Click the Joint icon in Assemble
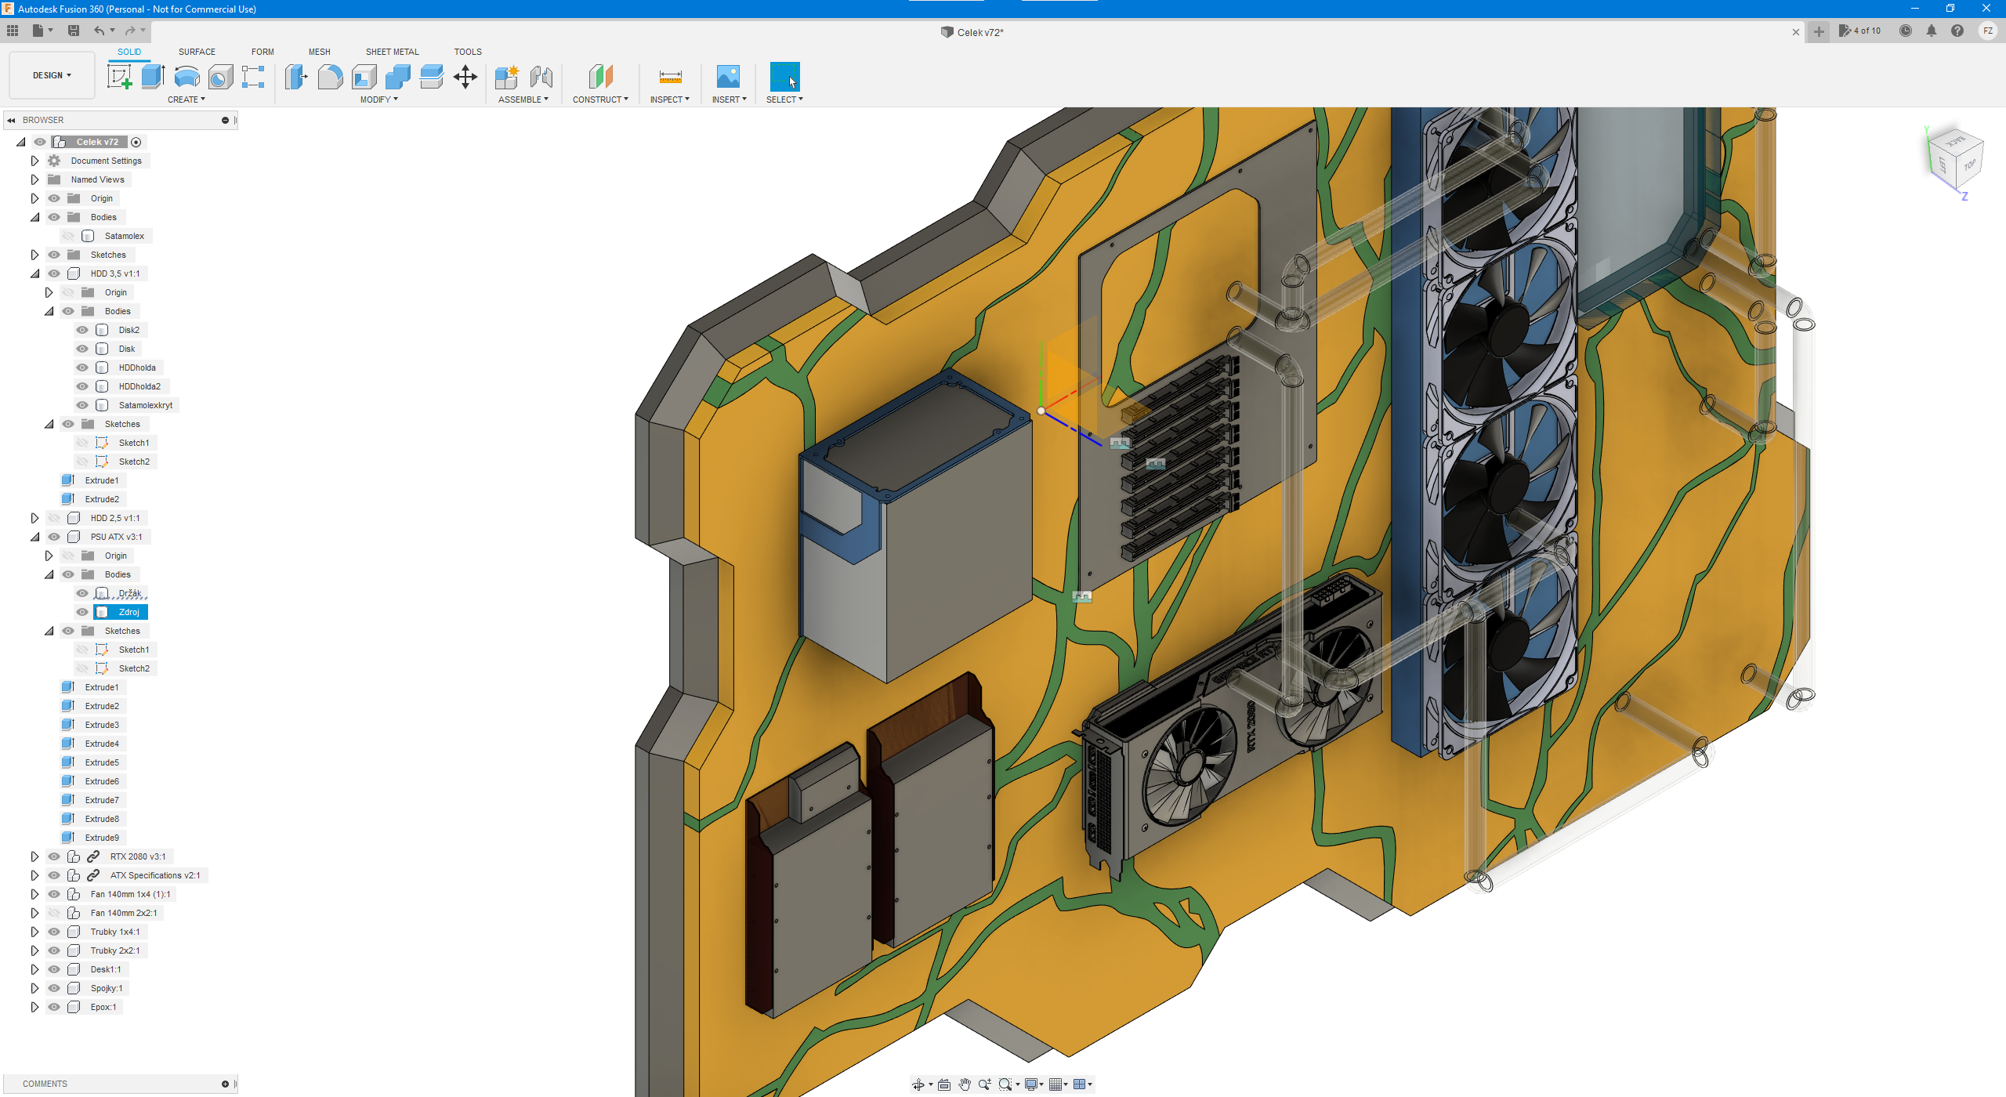The height and width of the screenshot is (1097, 2006). 541,77
